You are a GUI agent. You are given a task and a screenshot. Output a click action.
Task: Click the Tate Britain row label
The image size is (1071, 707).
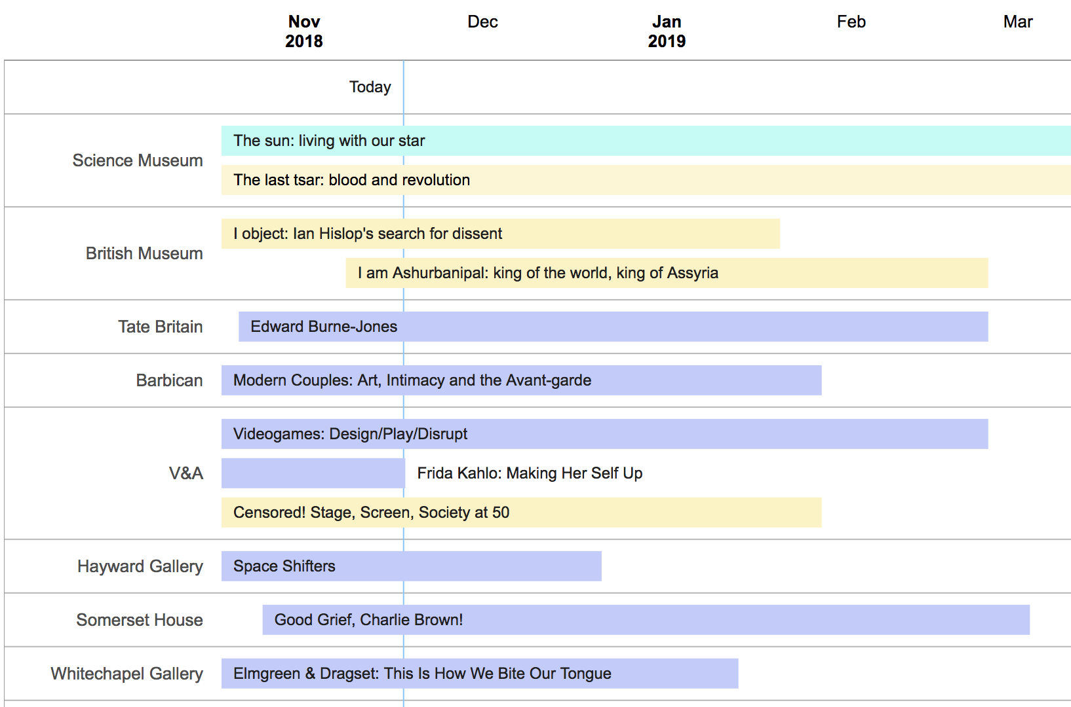click(x=160, y=327)
